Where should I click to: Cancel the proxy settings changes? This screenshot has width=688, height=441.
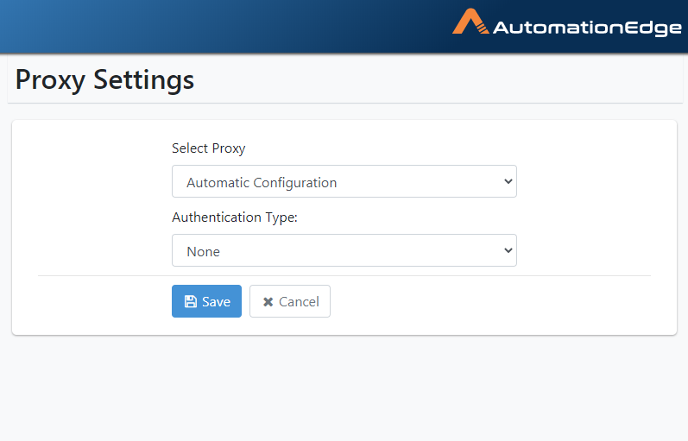[x=290, y=301]
